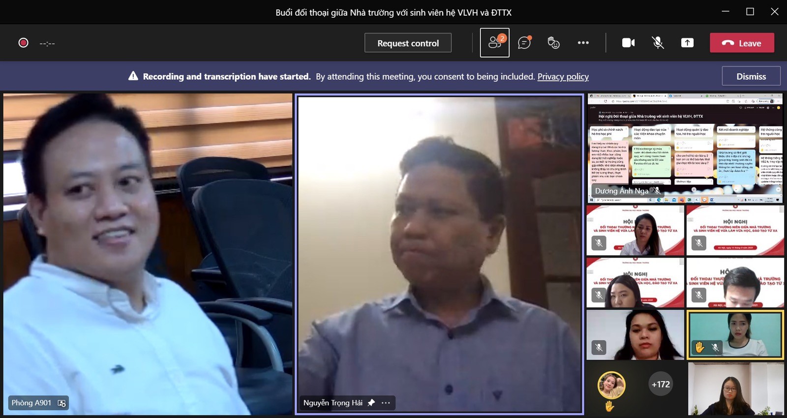
Task: Maximize the Teams meeting window
Action: 750,12
